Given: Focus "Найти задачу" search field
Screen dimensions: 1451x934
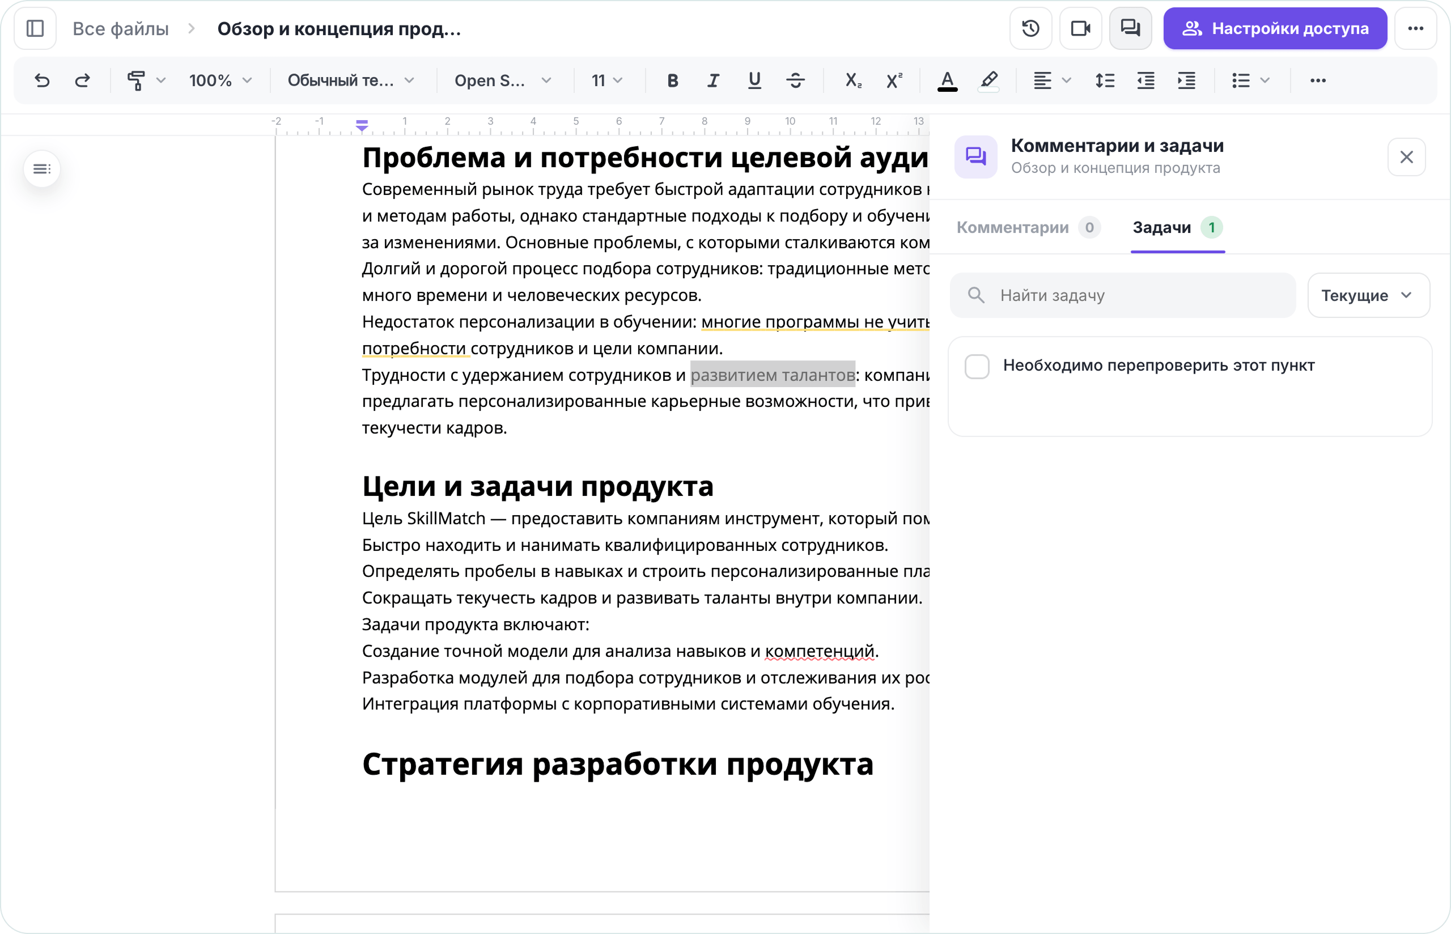Looking at the screenshot, I should (1122, 295).
